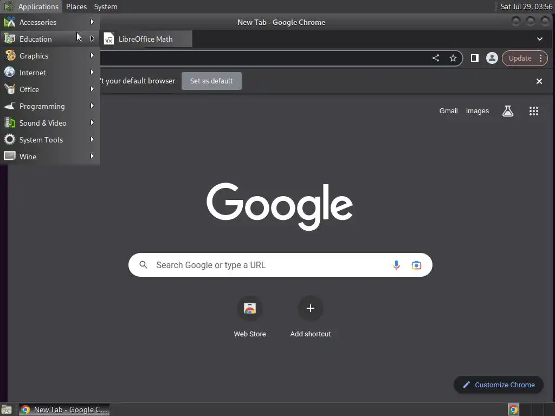
Task: Open Chrome's three-dot menu
Action: [x=540, y=58]
